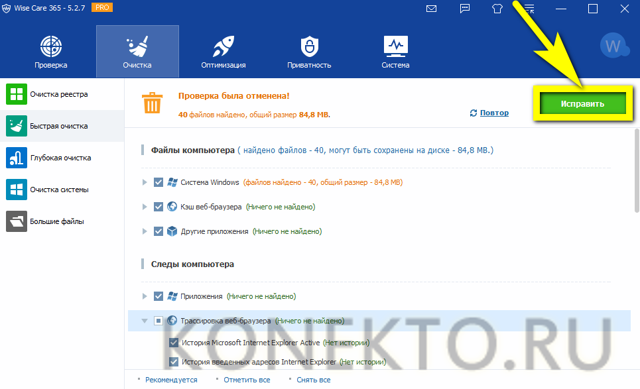
Task: Select Быстрая очистка in sidebar
Action: 62,126
